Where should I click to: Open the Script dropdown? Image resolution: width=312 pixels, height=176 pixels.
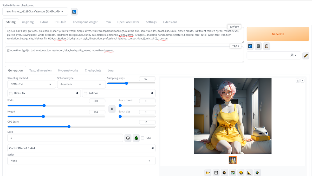81,161
